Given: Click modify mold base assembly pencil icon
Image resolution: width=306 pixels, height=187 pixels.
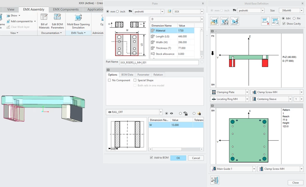Looking at the screenshot, I should (235, 21).
